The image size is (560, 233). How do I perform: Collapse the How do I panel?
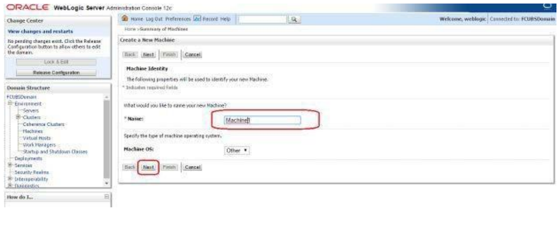click(x=106, y=197)
